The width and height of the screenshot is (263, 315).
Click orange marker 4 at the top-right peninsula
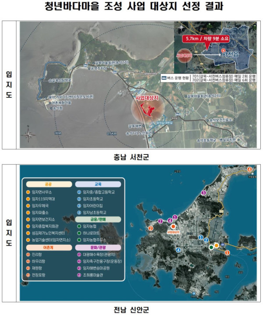tap(249, 169)
